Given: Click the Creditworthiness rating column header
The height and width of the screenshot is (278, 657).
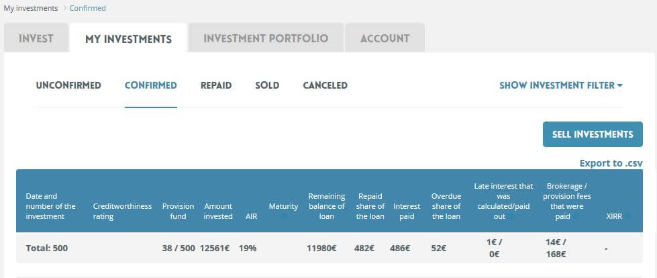Looking at the screenshot, I should [x=122, y=212].
